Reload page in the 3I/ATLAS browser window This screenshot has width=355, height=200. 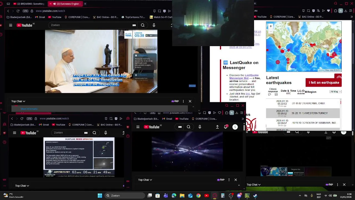[x=22, y=119]
